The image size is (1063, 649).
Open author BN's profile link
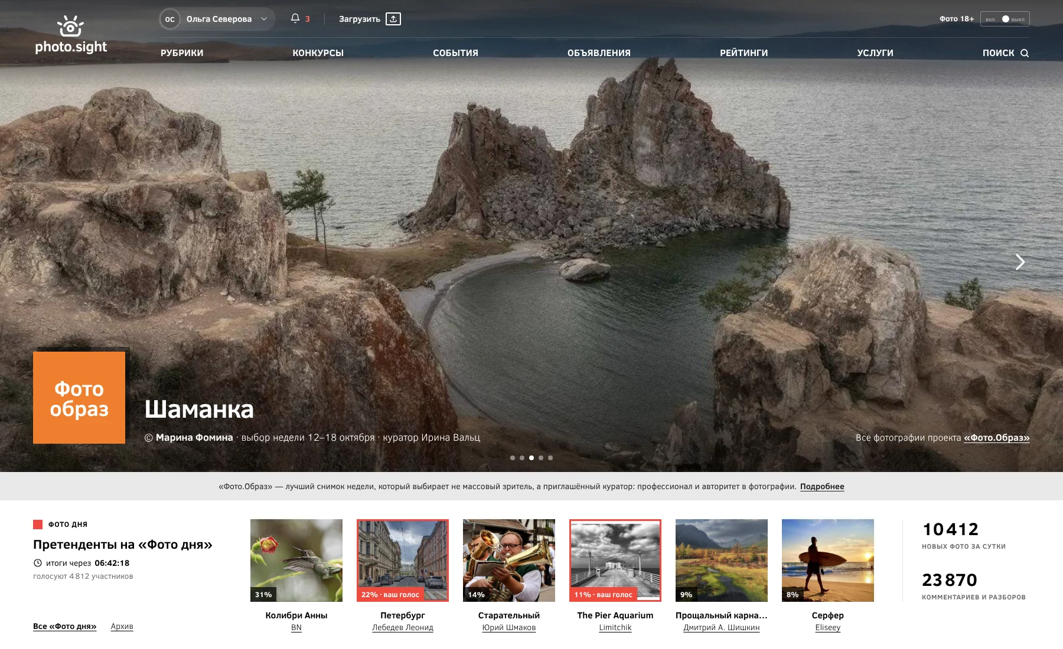point(296,628)
